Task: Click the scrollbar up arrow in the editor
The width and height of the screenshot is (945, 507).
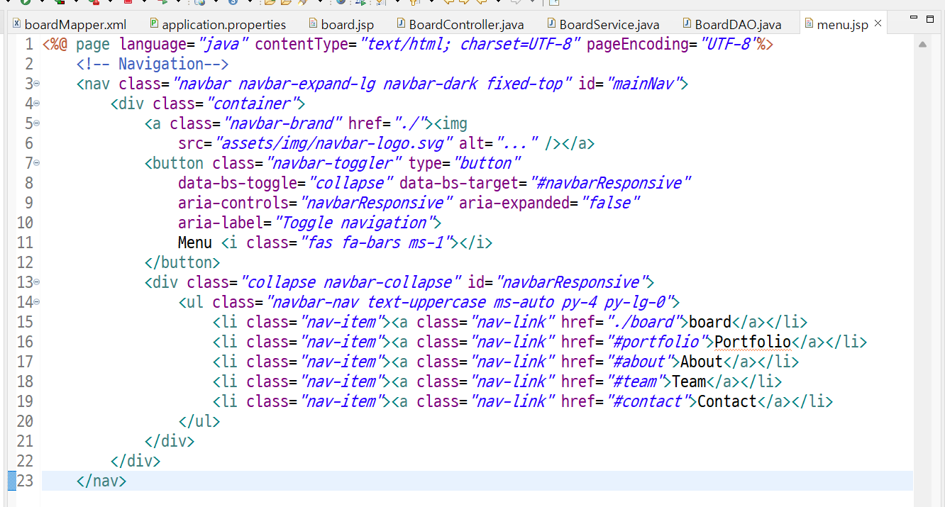Action: tap(922, 44)
